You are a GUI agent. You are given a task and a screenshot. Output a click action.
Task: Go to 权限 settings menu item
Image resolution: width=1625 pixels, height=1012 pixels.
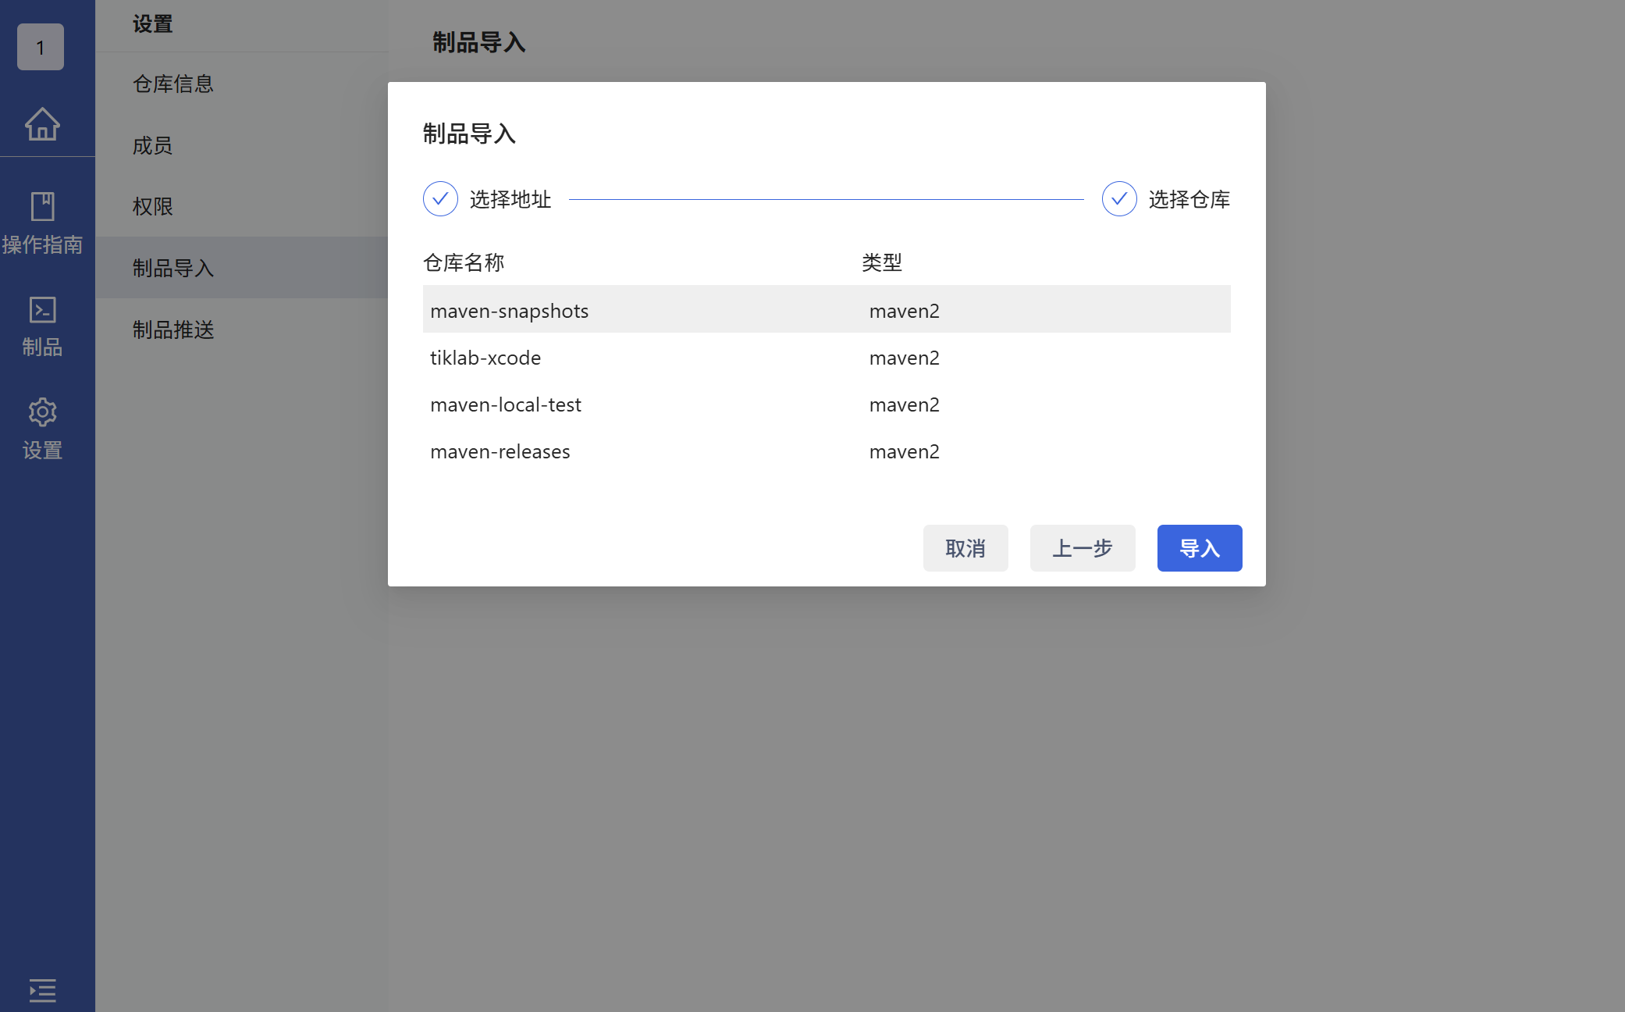coord(152,206)
